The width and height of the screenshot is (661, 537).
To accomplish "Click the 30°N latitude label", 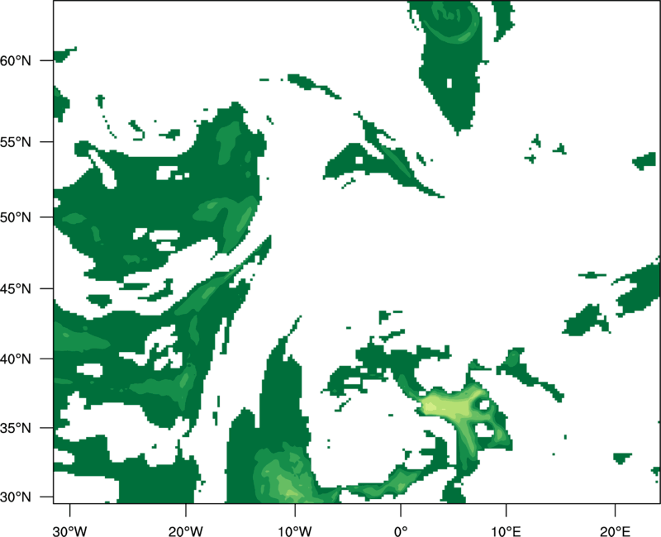I will point(16,497).
